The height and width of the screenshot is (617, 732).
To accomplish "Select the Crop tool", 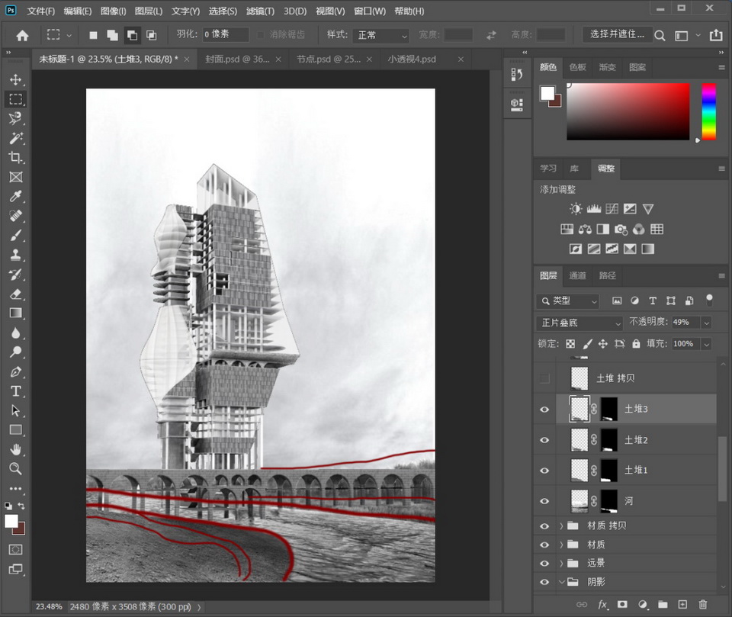I will point(15,157).
